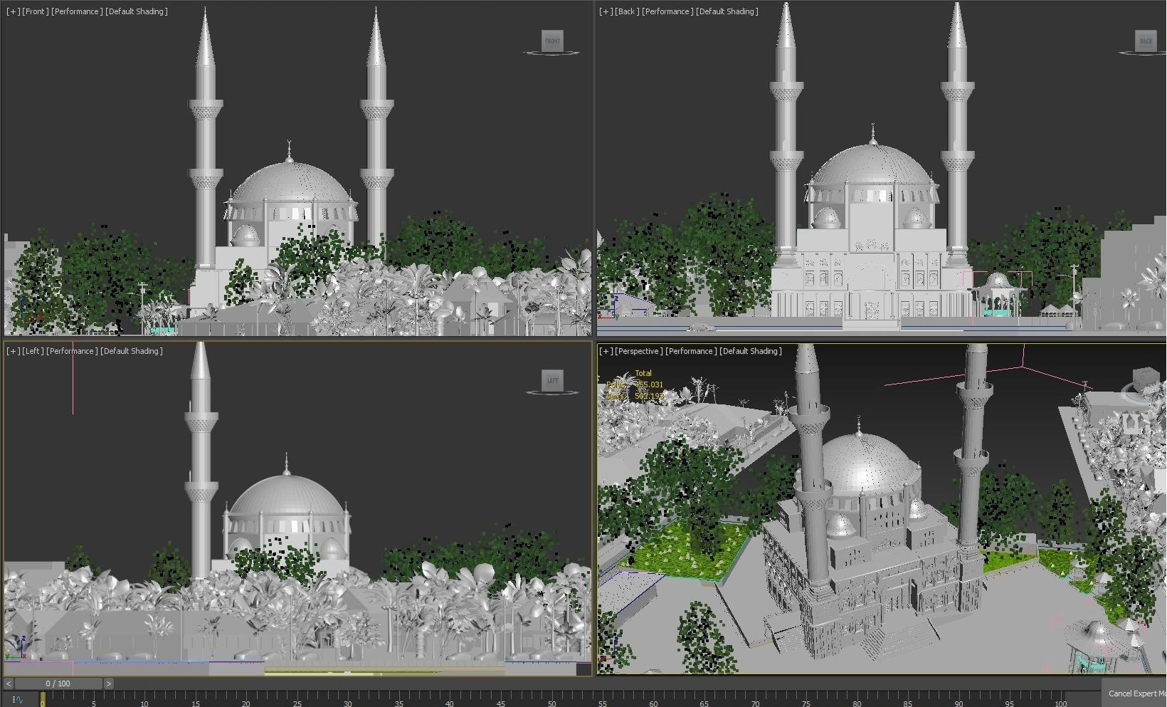1167x707 pixels.
Task: Open the [+] menu in Front viewport
Action: click(x=13, y=11)
